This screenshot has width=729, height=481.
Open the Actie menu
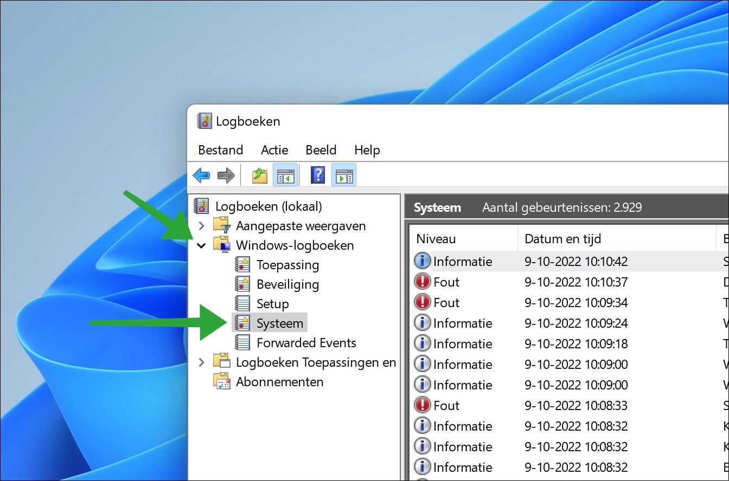274,150
